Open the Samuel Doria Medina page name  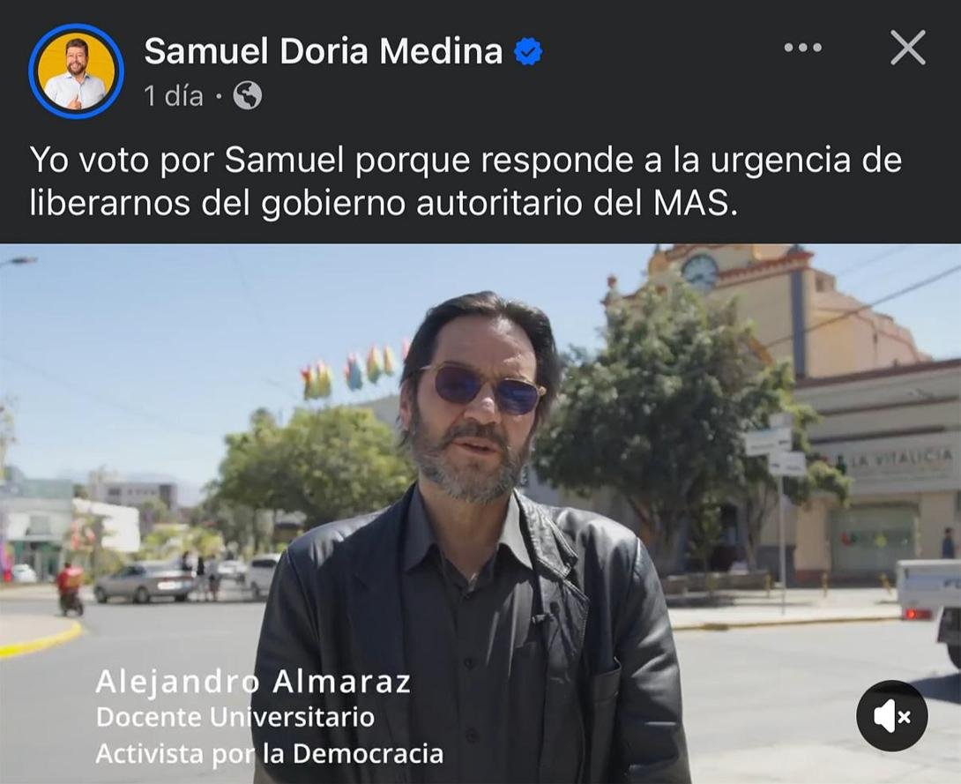point(323,51)
